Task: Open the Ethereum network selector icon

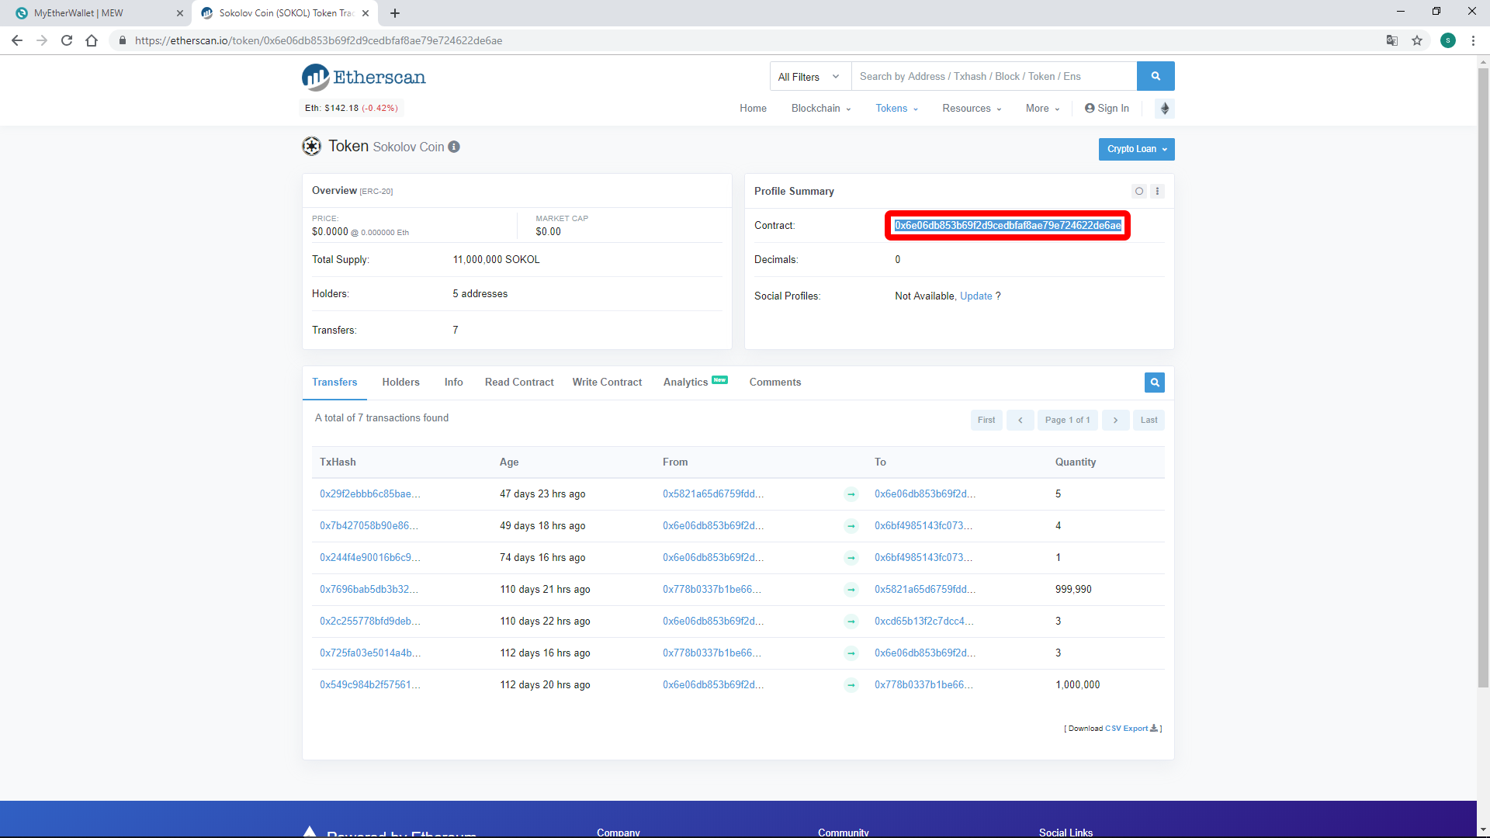Action: 1165,109
